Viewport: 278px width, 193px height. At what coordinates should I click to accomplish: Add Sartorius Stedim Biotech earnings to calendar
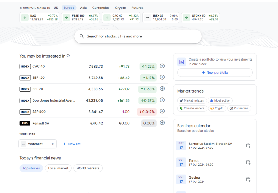coord(248,145)
